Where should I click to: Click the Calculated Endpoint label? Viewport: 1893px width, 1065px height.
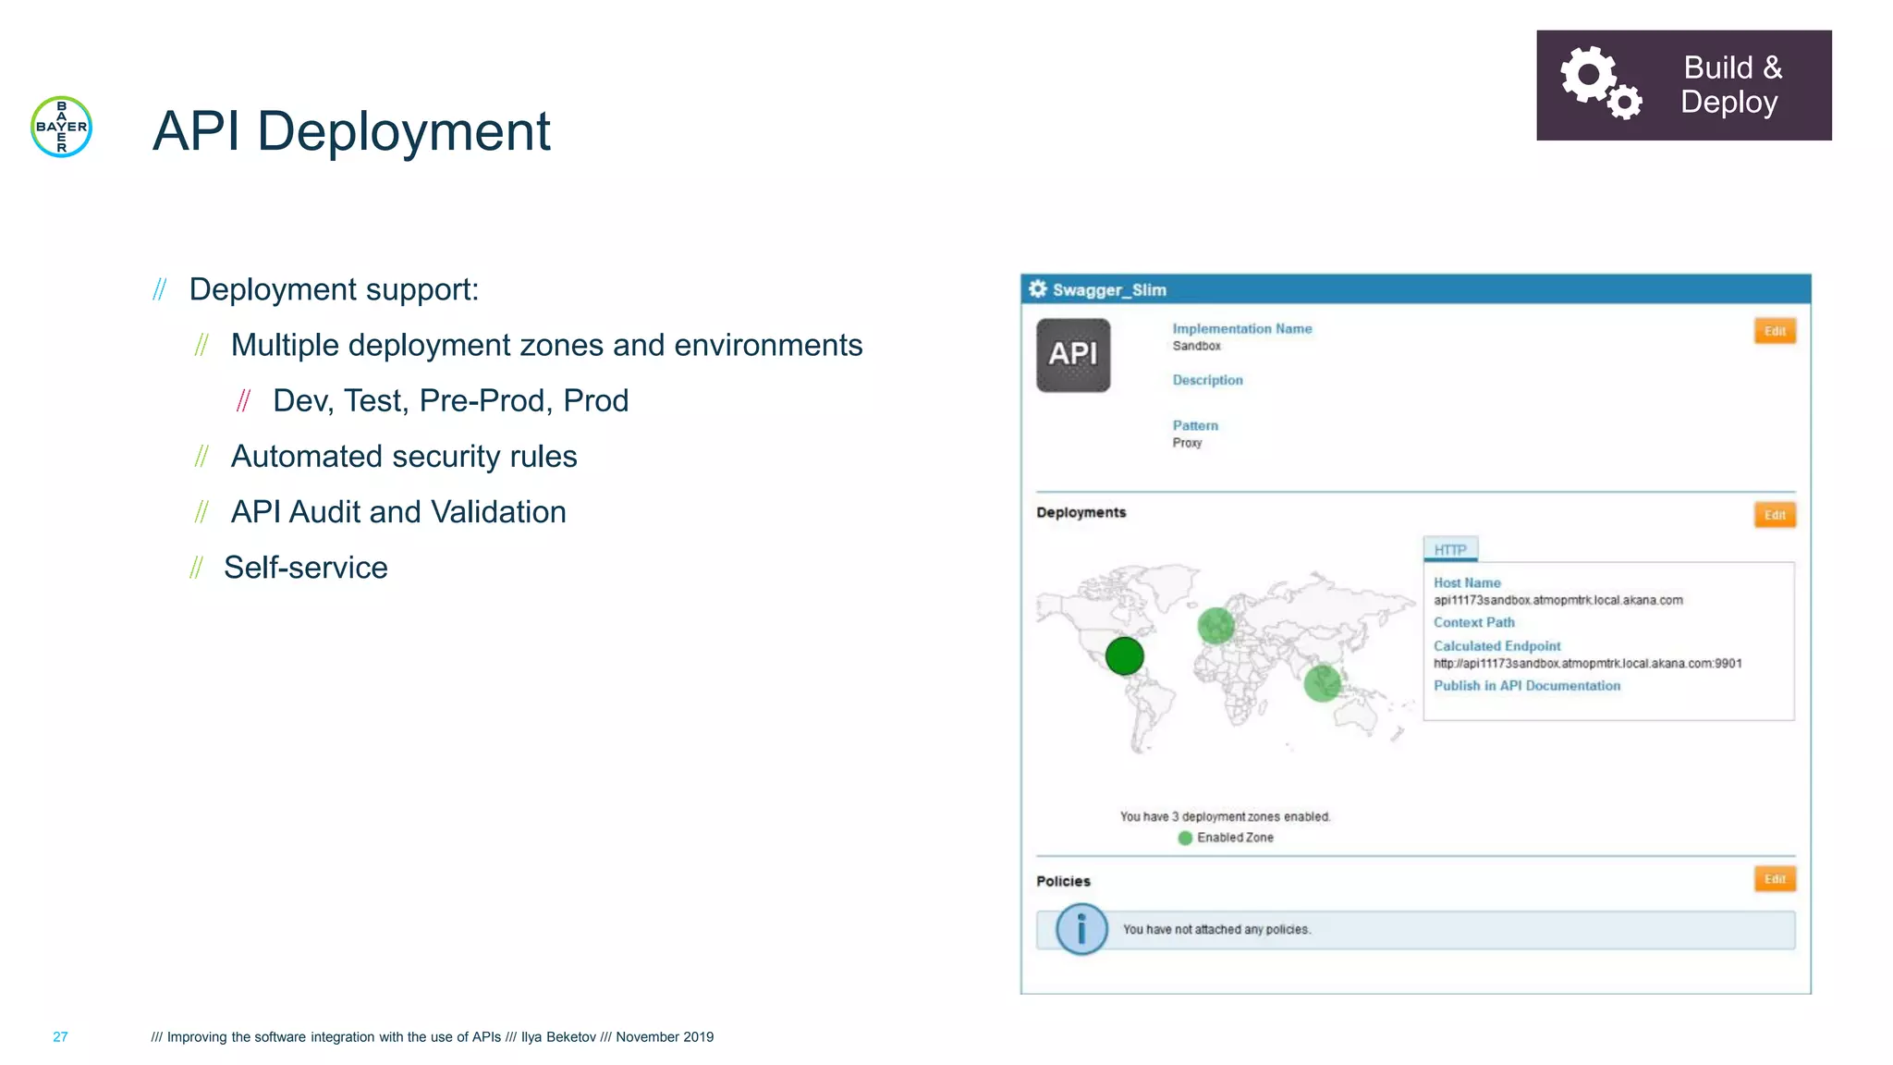[1497, 646]
